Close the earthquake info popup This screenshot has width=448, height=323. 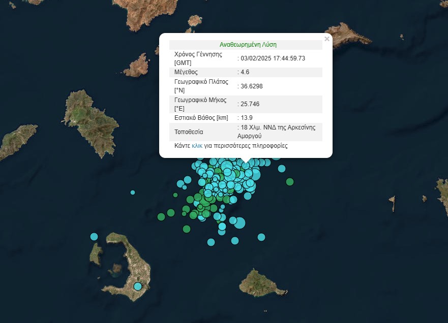click(327, 39)
